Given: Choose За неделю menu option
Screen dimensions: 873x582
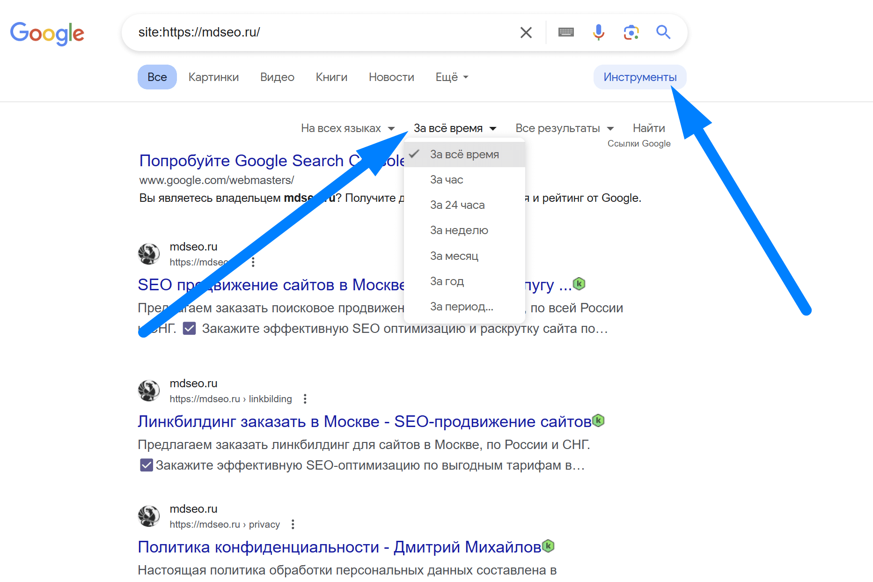Looking at the screenshot, I should pyautogui.click(x=464, y=230).
